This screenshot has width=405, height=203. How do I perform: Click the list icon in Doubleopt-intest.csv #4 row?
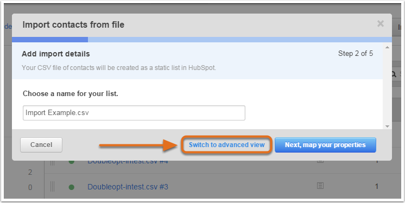320,161
